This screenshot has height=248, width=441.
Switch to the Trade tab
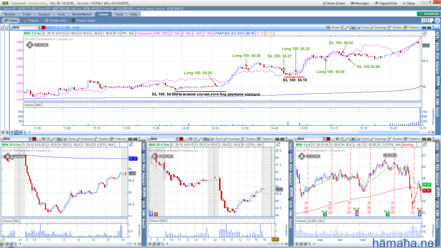coord(27,14)
